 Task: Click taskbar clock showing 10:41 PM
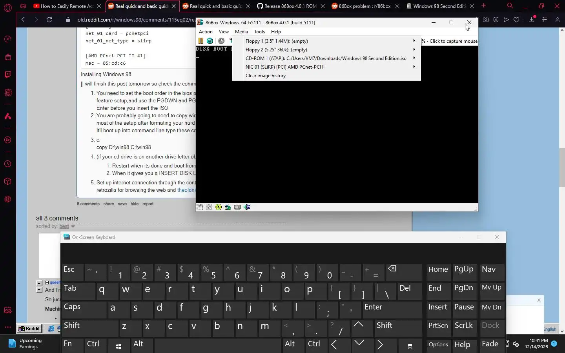537,344
